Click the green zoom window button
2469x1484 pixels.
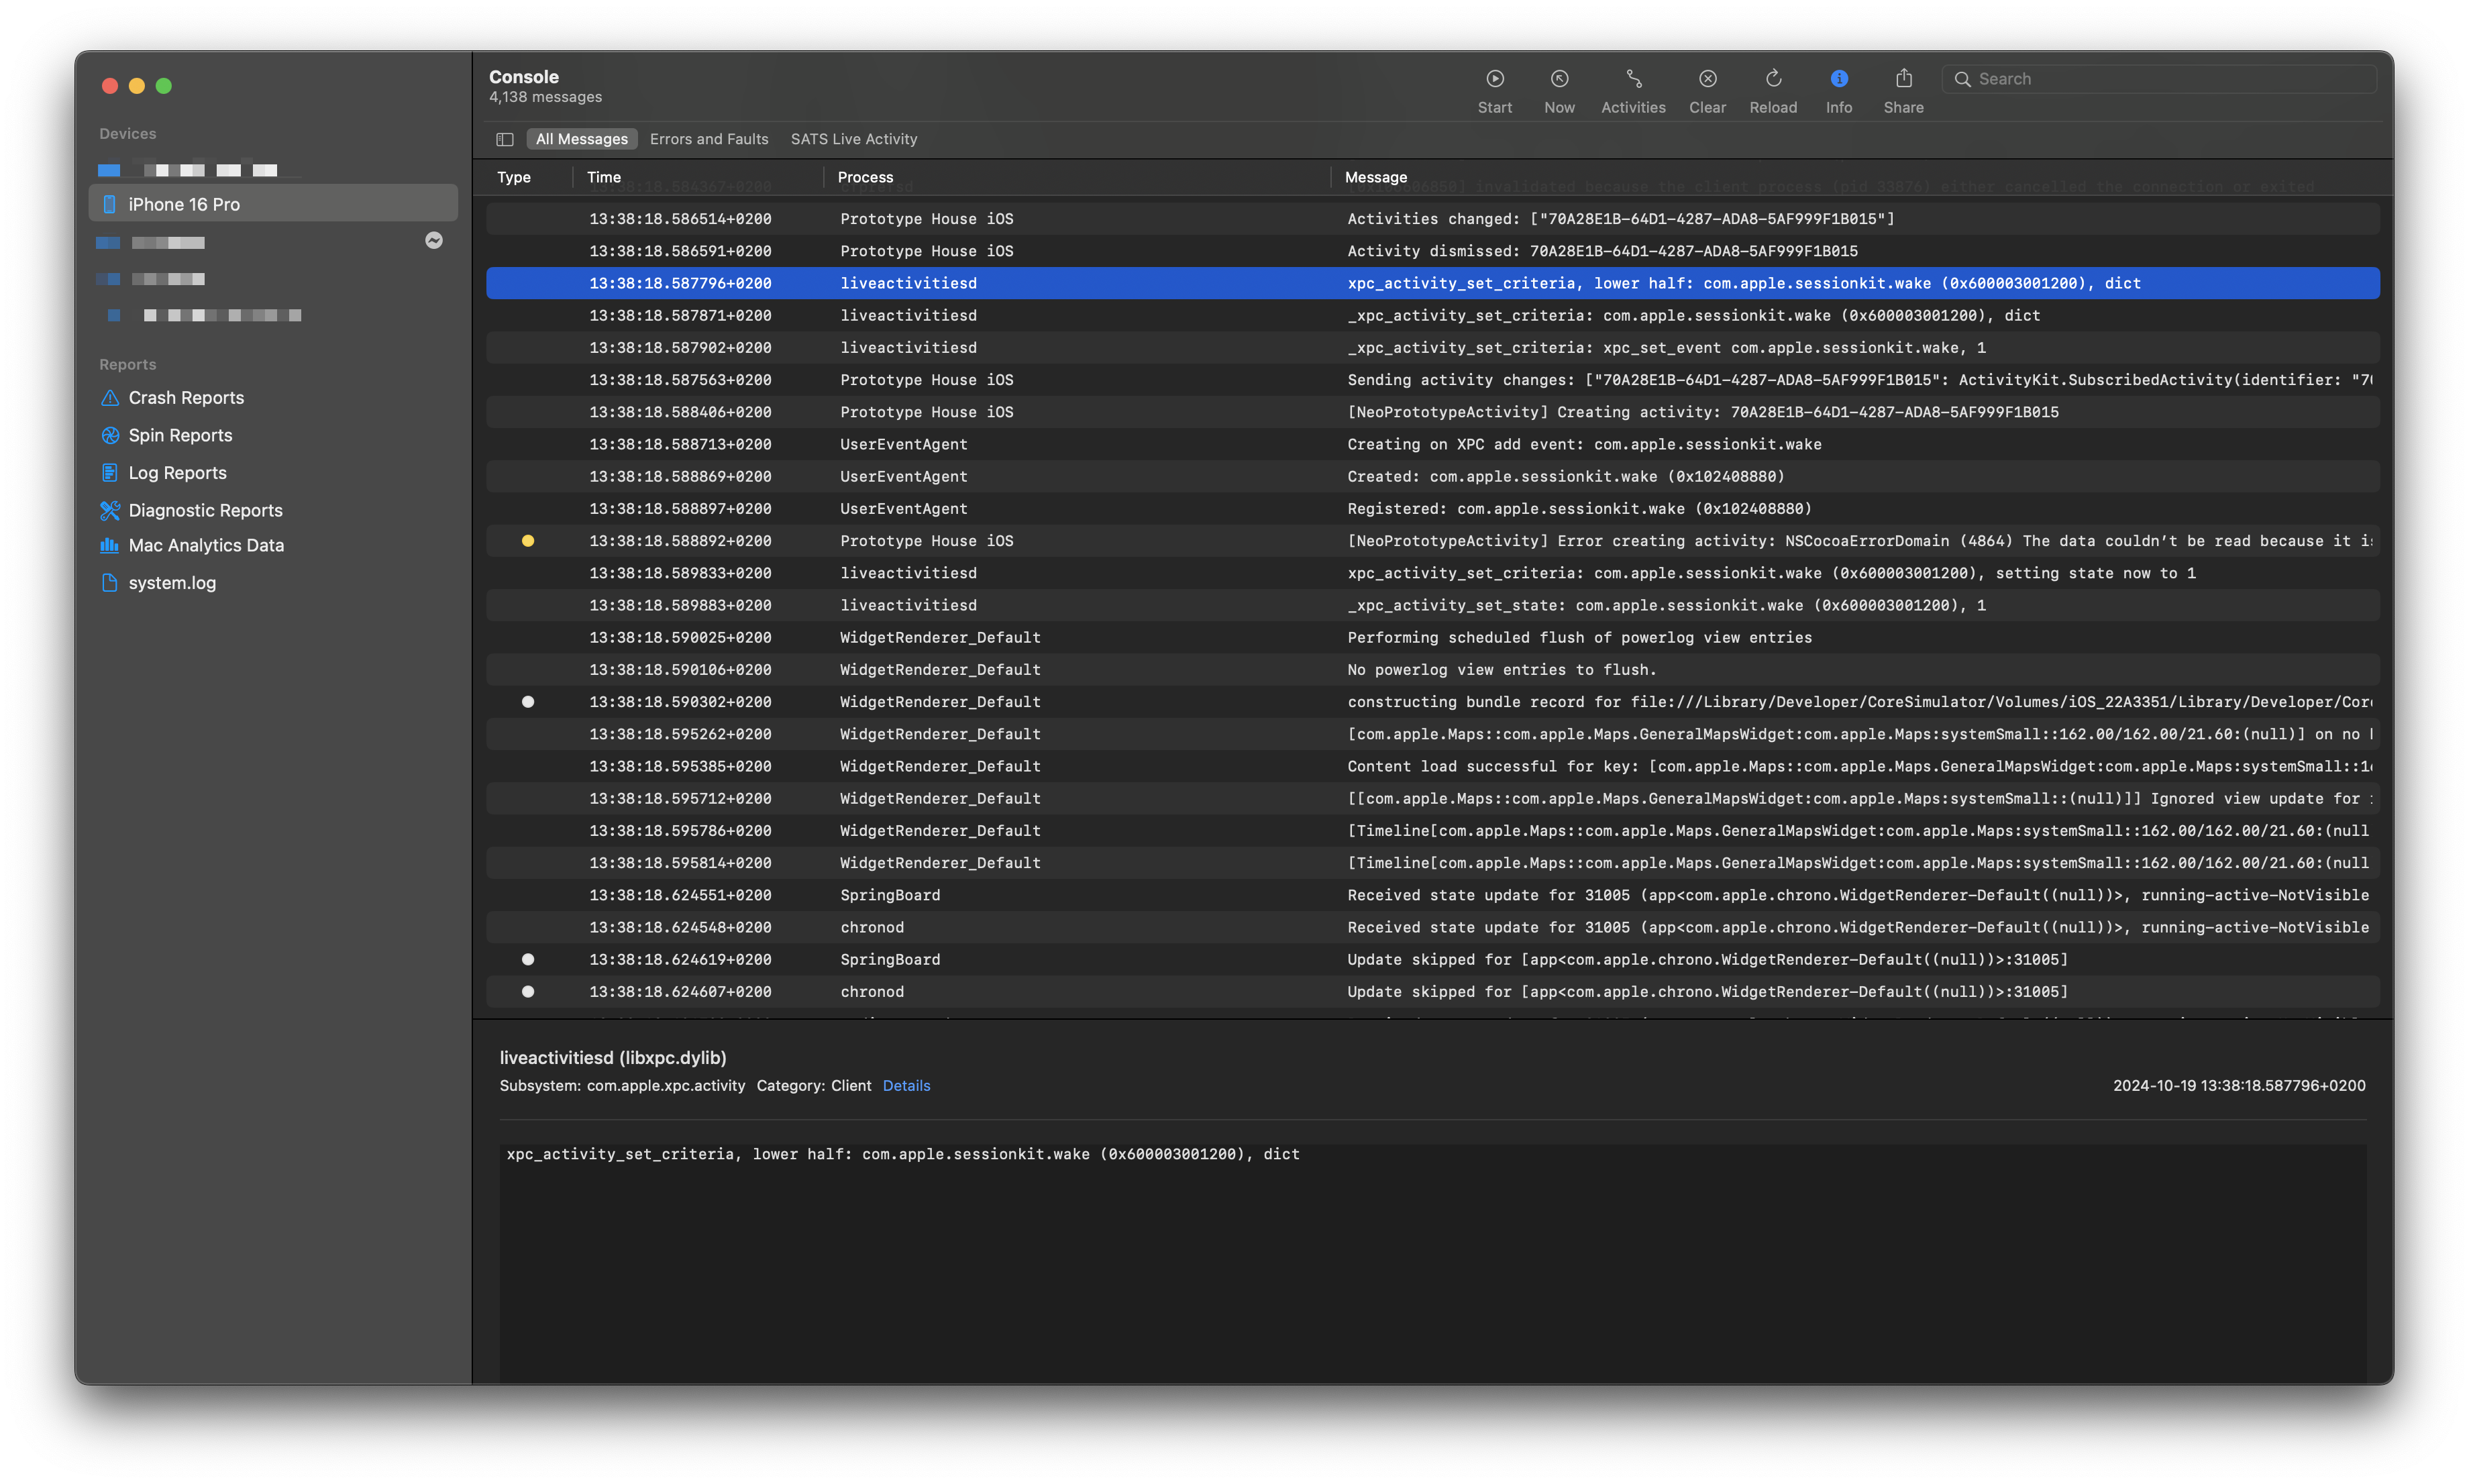[164, 86]
